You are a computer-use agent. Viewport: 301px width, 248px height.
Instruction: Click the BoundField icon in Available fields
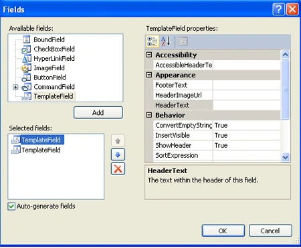click(27, 39)
